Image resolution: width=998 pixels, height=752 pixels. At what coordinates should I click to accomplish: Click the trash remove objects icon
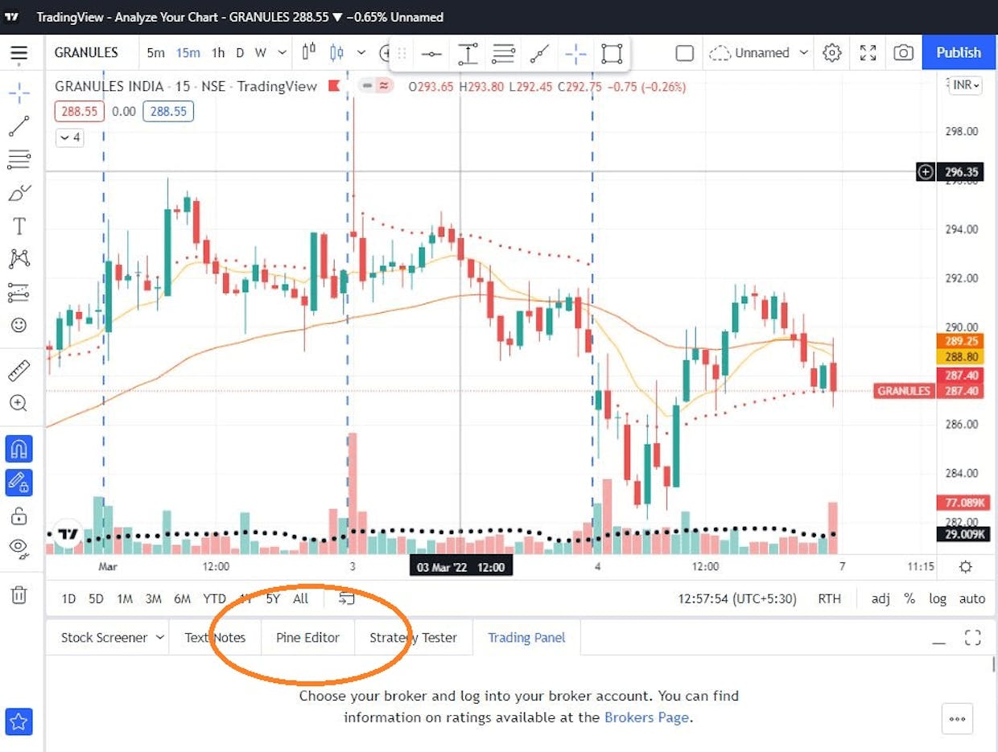click(x=19, y=595)
